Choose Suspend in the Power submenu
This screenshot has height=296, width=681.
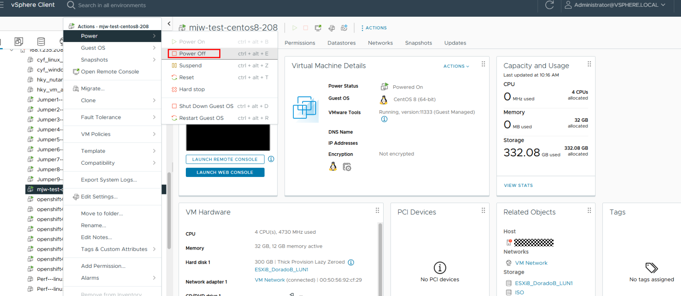220,65
